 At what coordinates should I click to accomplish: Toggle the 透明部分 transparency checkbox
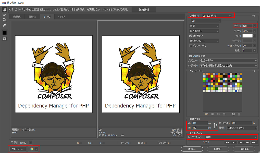pyautogui.click(x=191, y=36)
